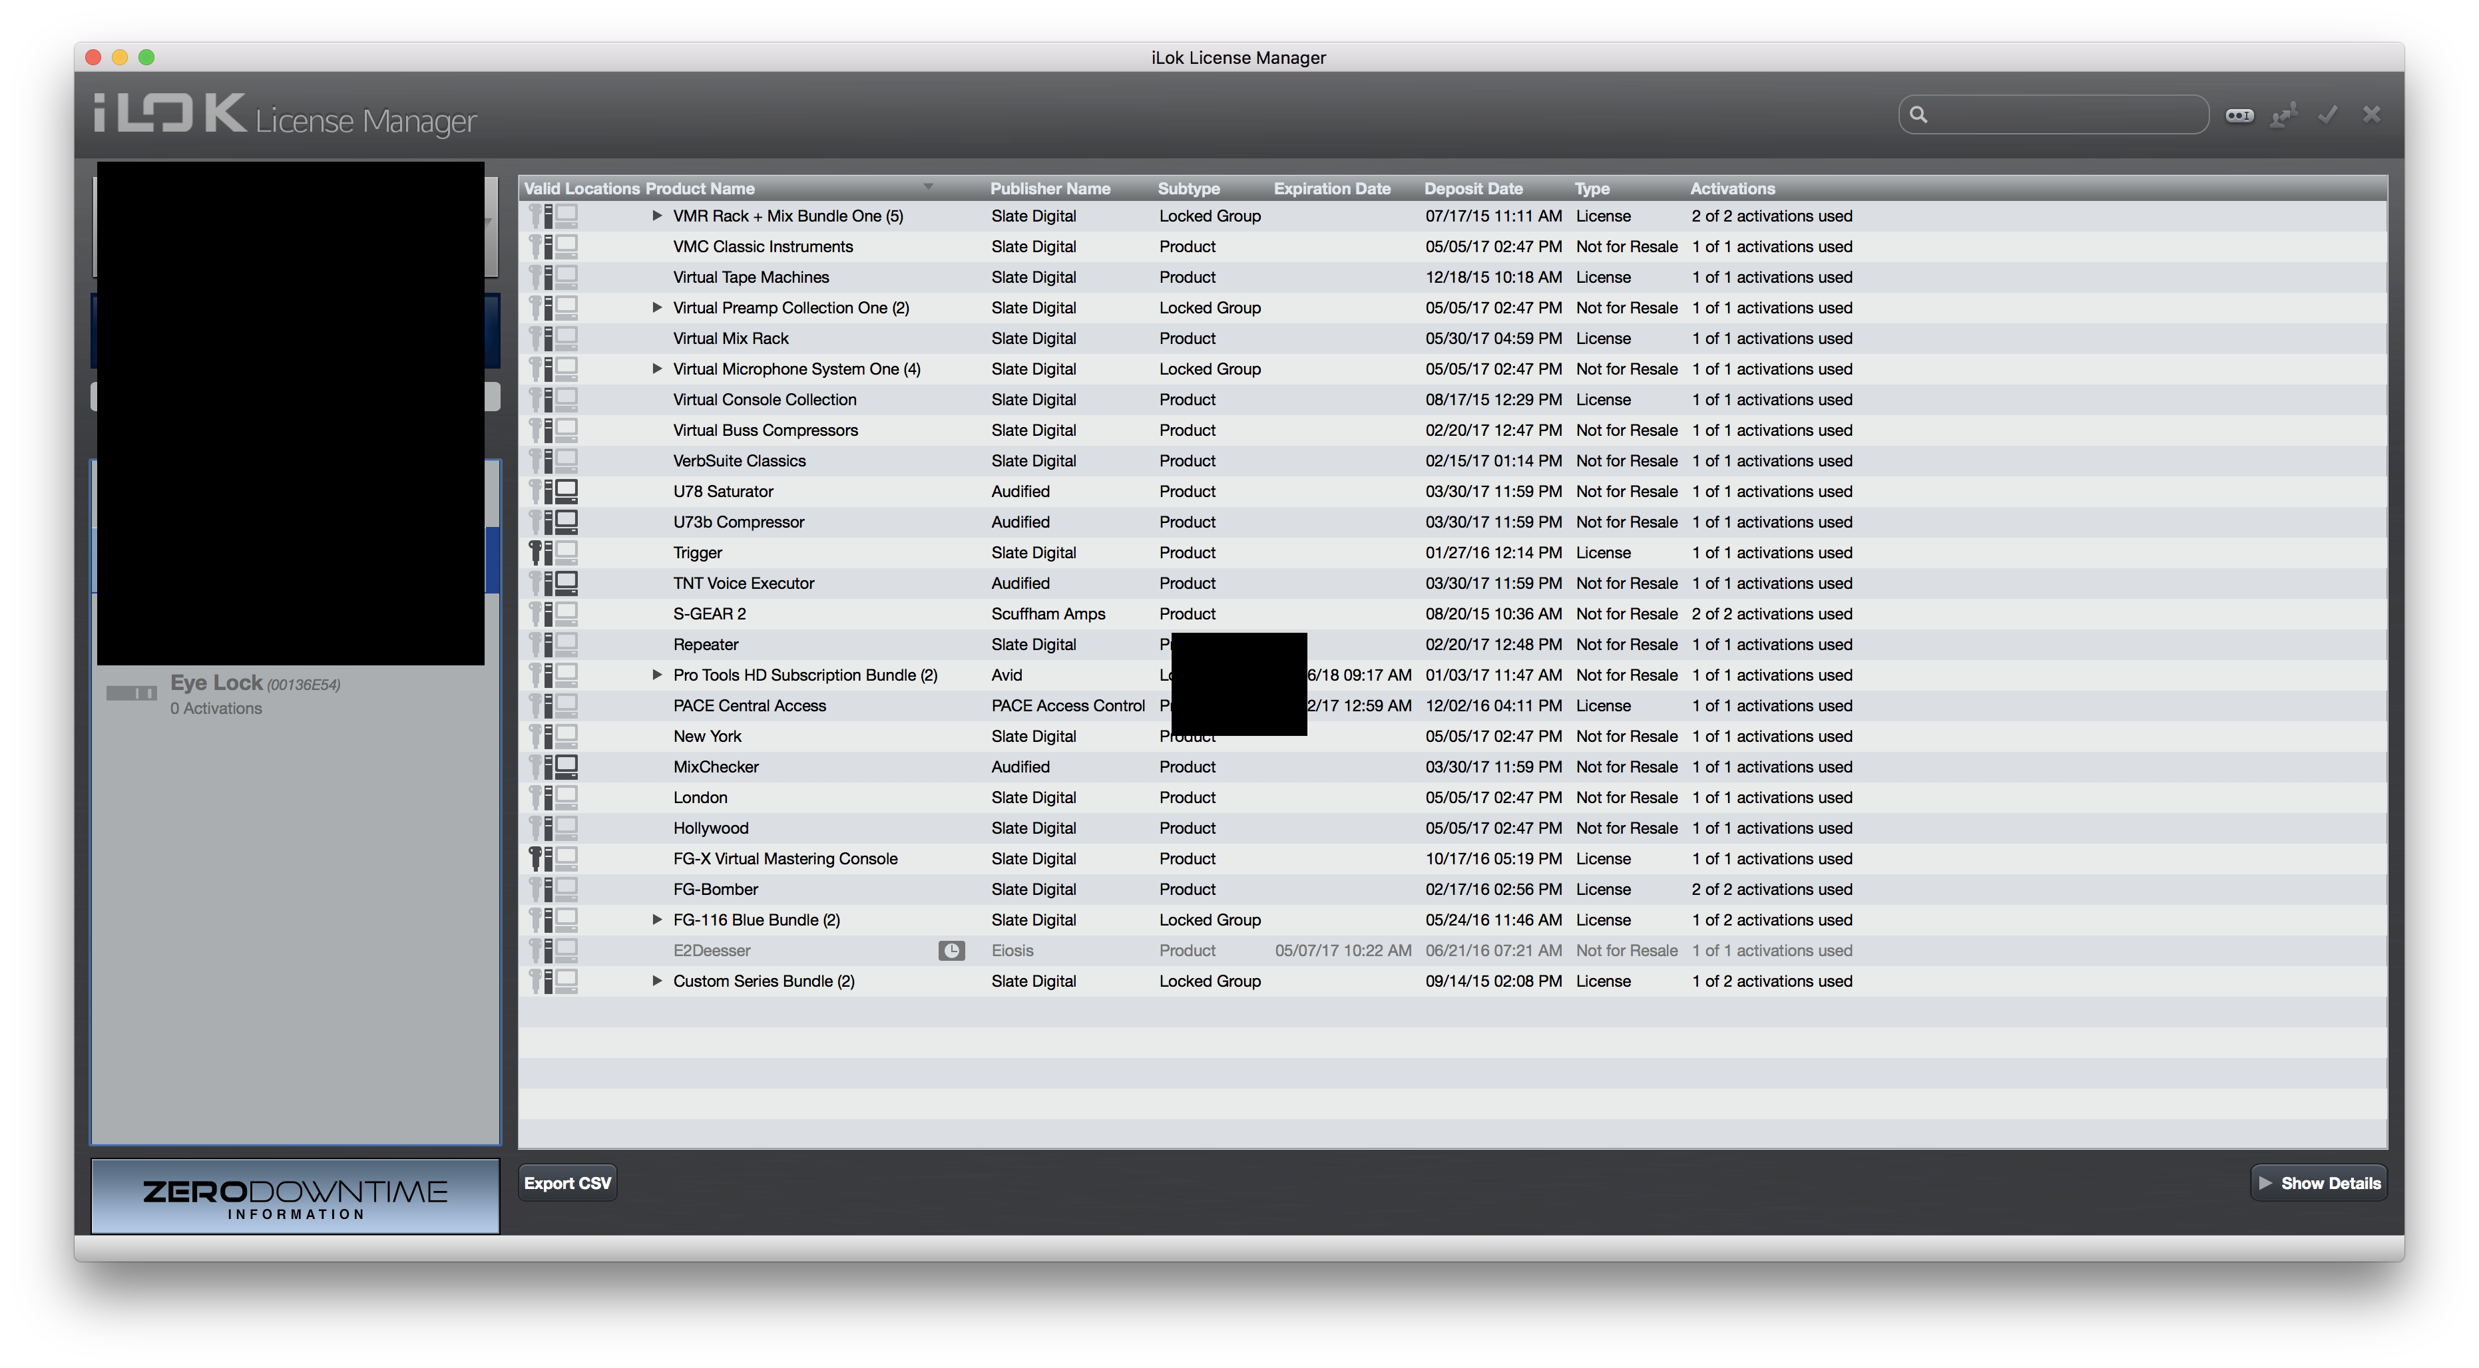Click inside the license search field
This screenshot has width=2479, height=1368.
pos(2054,114)
